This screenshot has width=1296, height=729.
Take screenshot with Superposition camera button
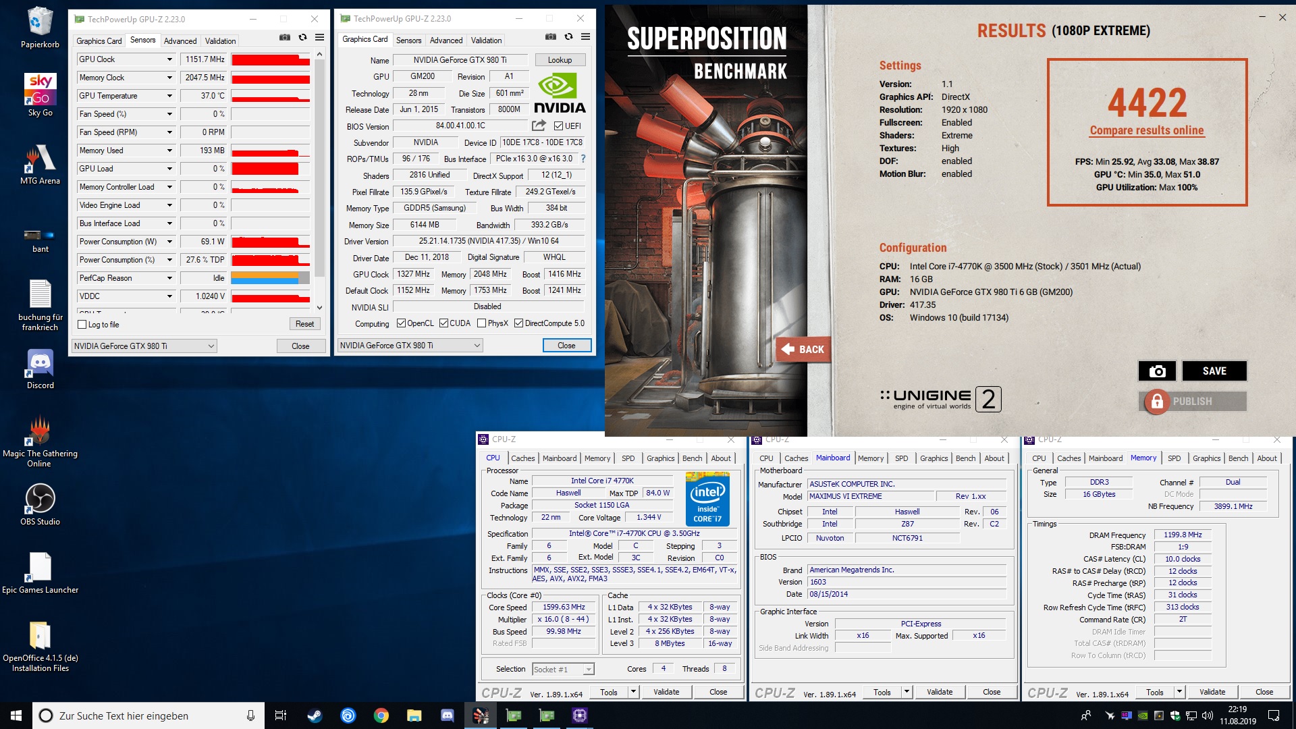point(1157,371)
